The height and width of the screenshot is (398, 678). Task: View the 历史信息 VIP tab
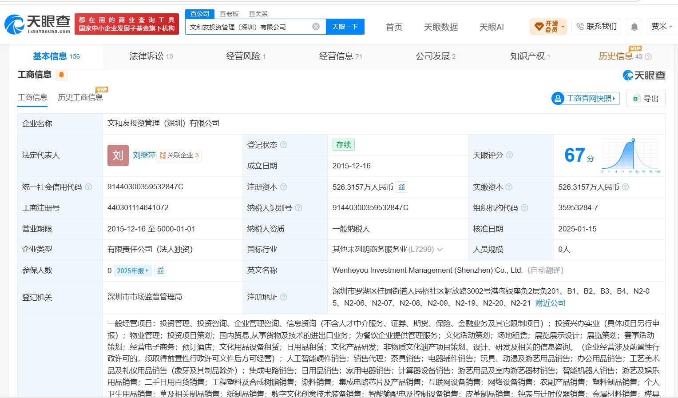click(x=620, y=56)
